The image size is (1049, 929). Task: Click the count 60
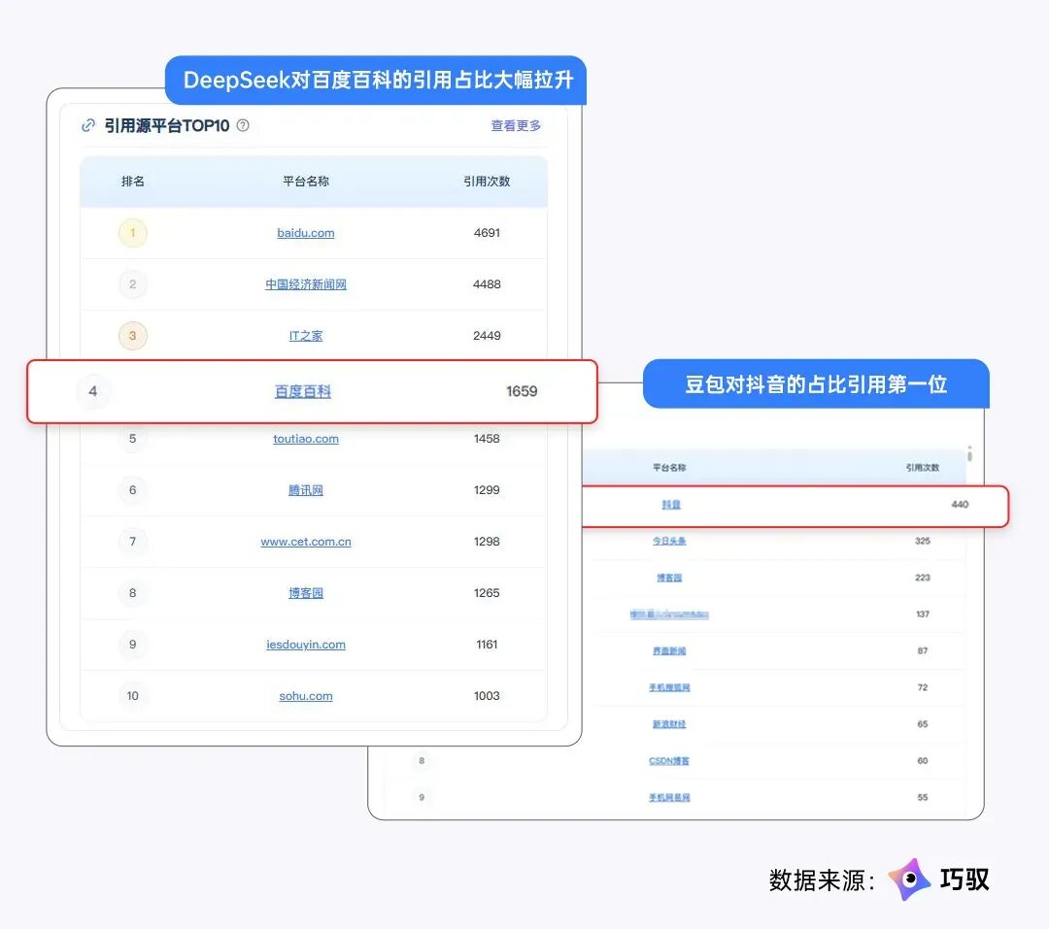[x=923, y=761]
